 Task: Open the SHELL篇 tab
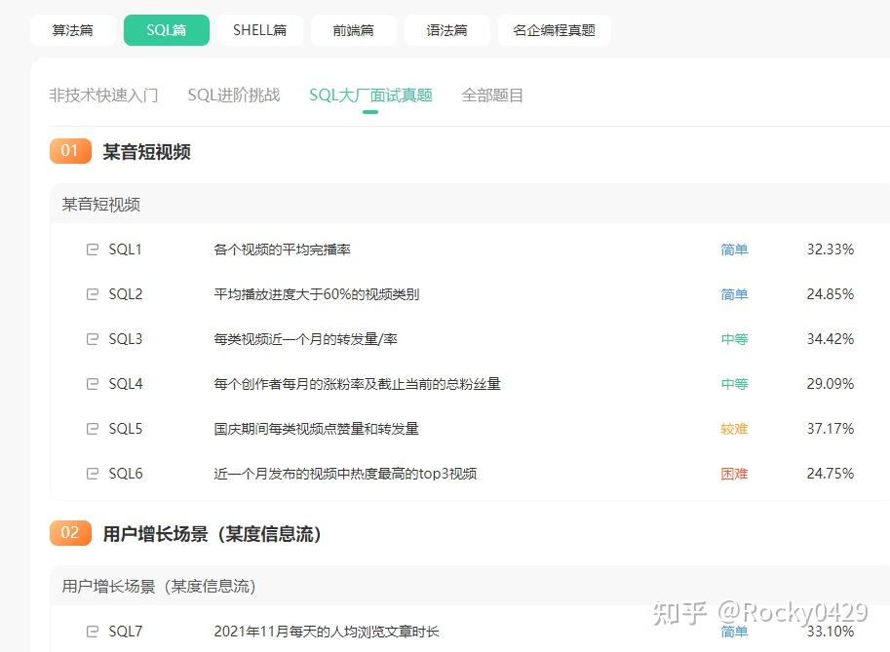[x=259, y=30]
